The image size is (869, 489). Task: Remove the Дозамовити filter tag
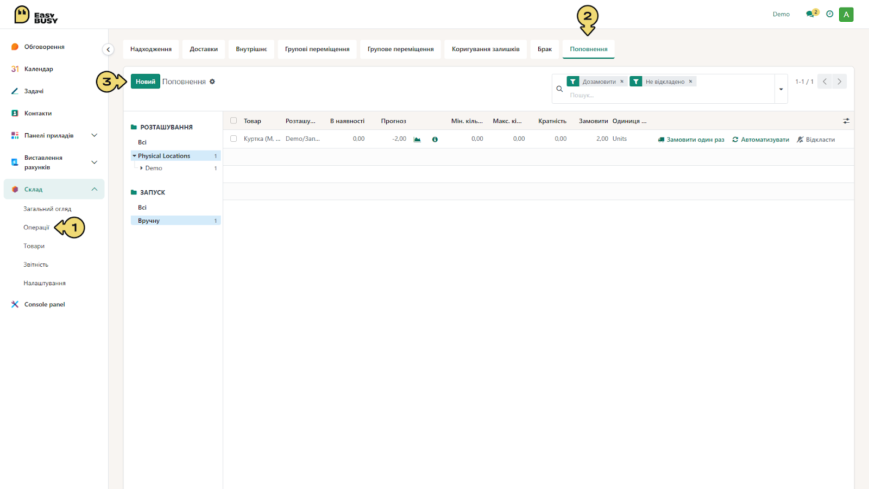point(622,81)
